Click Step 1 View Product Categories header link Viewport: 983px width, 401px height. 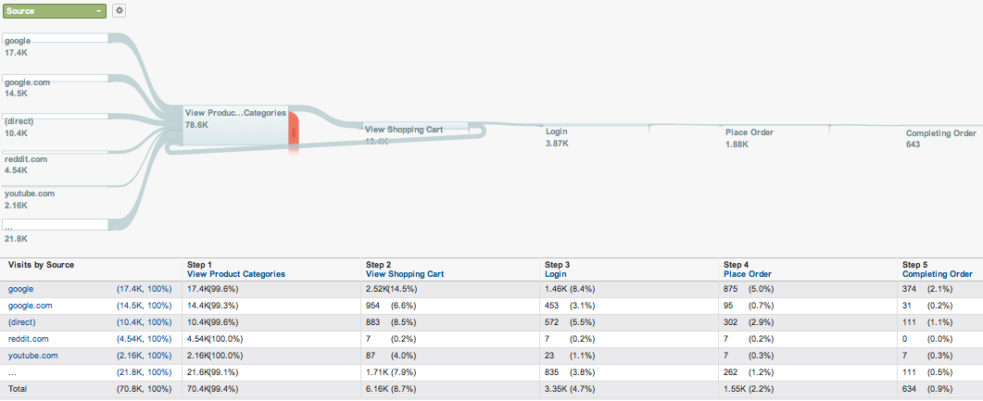pyautogui.click(x=235, y=274)
